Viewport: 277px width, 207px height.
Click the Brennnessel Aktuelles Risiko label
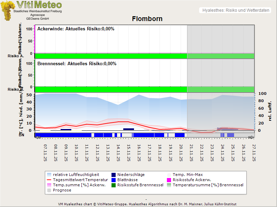coord(77,64)
